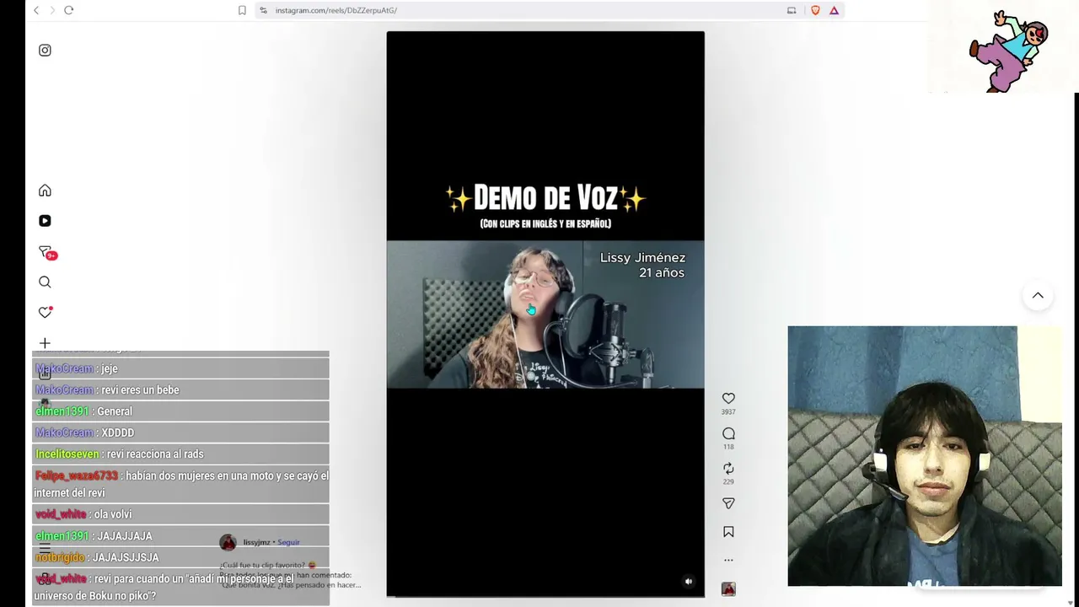Follow lissyjmz via the Seguir link
The width and height of the screenshot is (1079, 607).
[x=288, y=543]
